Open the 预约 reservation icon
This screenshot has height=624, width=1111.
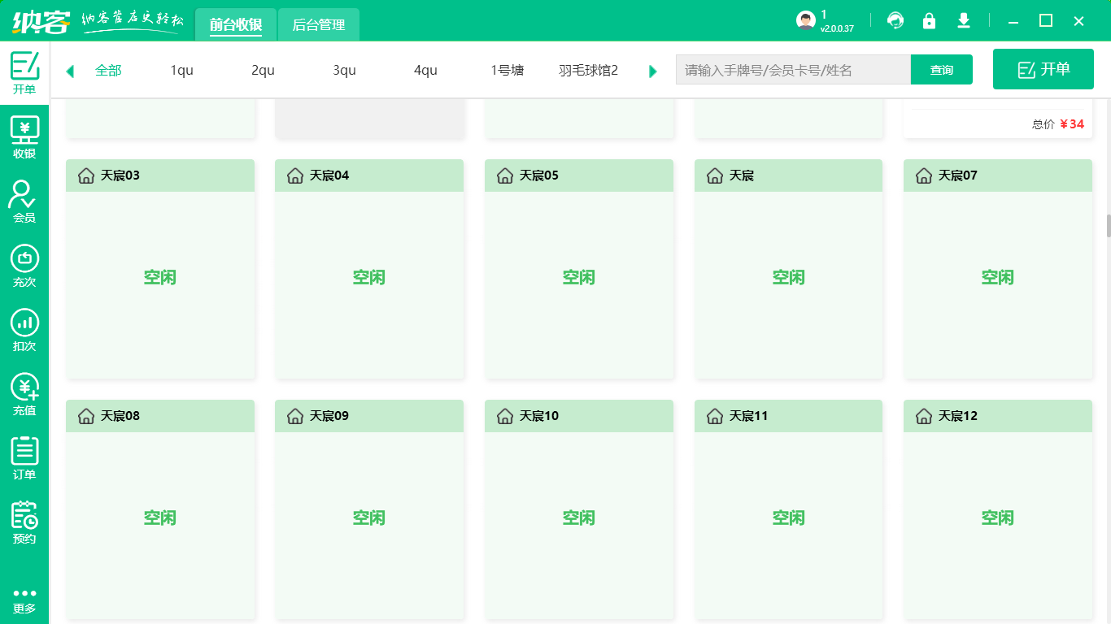click(x=24, y=522)
